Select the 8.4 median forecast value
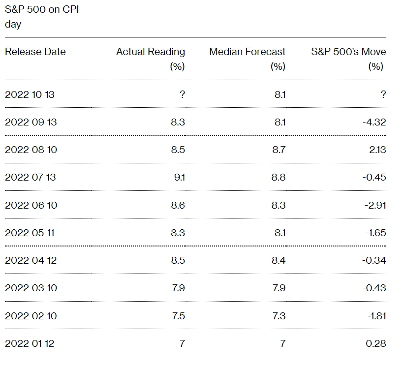 (278, 260)
